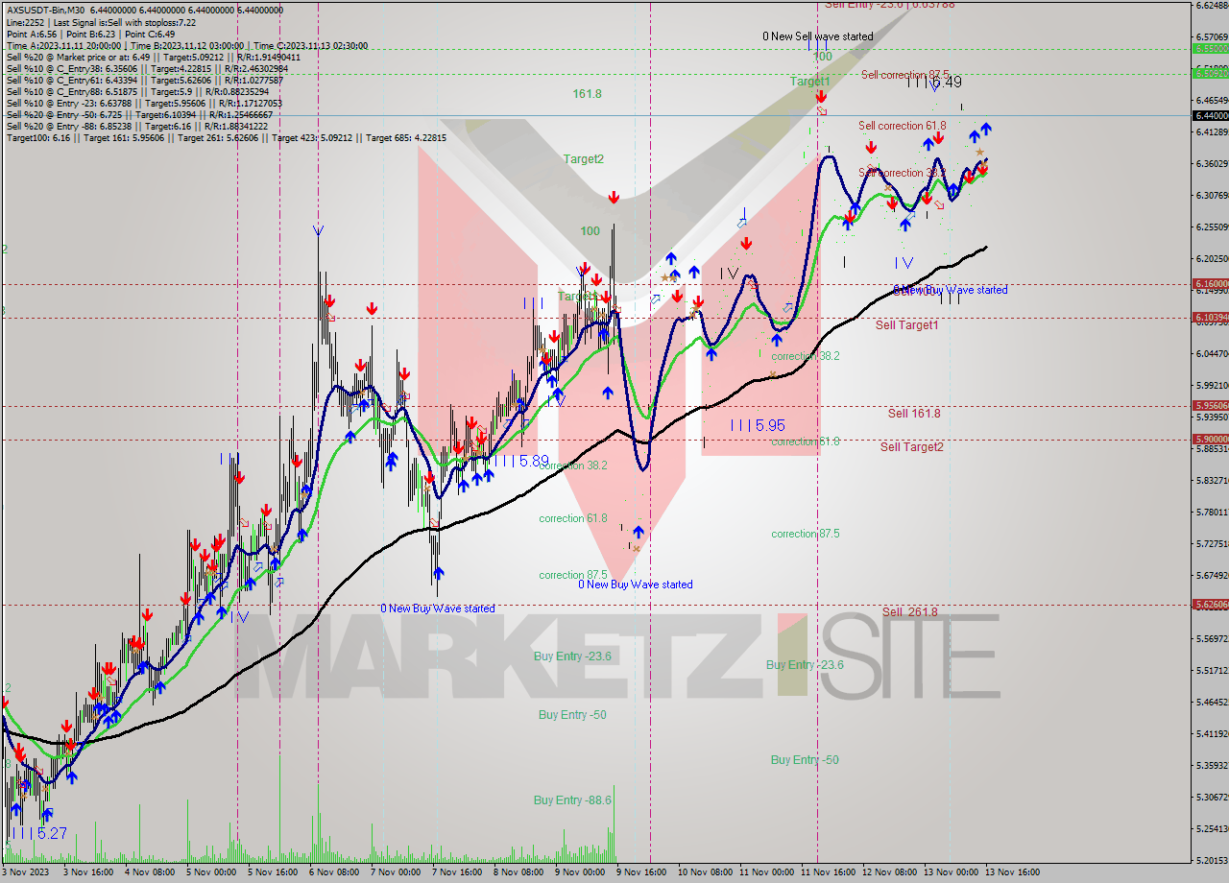Click the '3 Nov 2023' date axis label
The image size is (1229, 883).
coord(26,872)
